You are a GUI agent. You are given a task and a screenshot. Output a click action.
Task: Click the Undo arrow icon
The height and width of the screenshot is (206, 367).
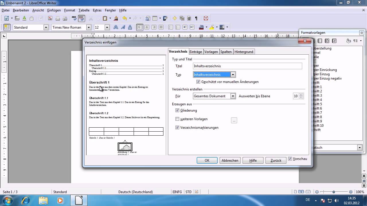pyautogui.click(x=124, y=18)
